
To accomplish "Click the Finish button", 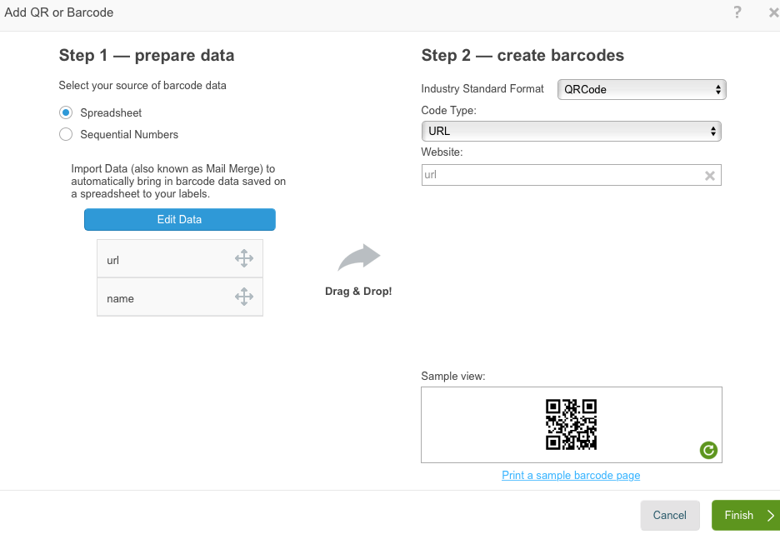I will (x=746, y=515).
